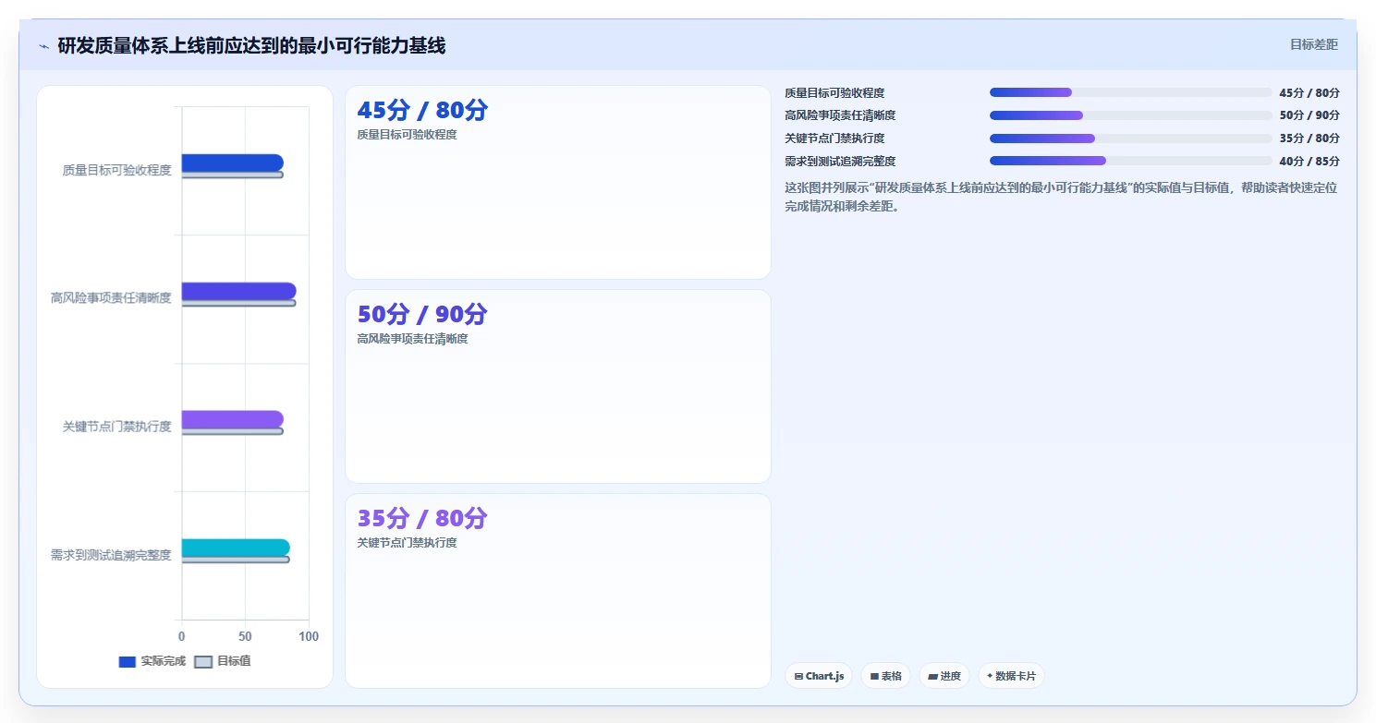The height and width of the screenshot is (723, 1376).
Task: Click the progress row label 关键节点门禁执行度
Action: [x=834, y=139]
